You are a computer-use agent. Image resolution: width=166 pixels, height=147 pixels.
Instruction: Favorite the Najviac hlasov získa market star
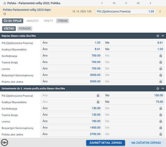[158, 36]
